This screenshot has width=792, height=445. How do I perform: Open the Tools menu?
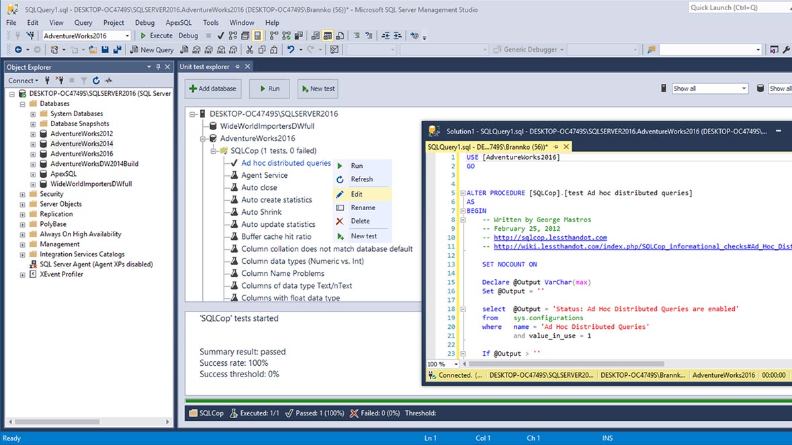(x=211, y=23)
